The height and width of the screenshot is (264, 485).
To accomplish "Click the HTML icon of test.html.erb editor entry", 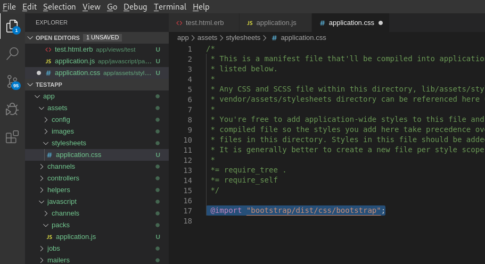I will pos(48,49).
